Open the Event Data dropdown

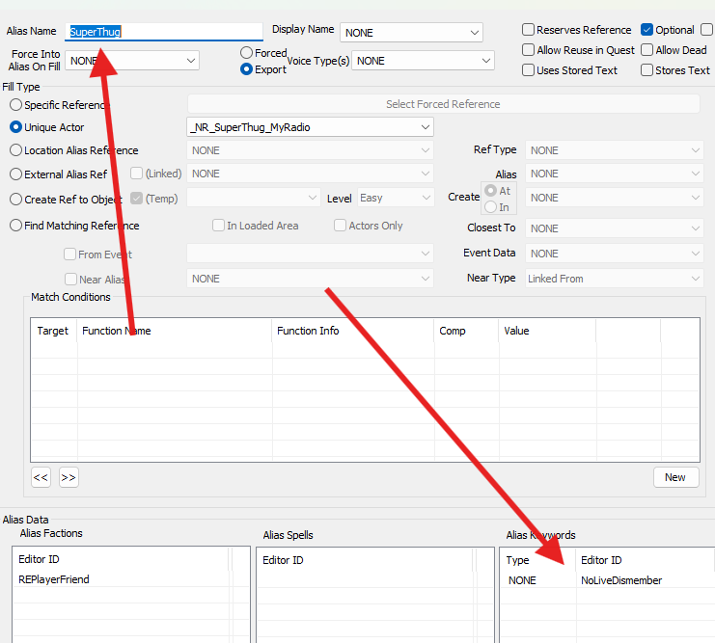(x=615, y=254)
